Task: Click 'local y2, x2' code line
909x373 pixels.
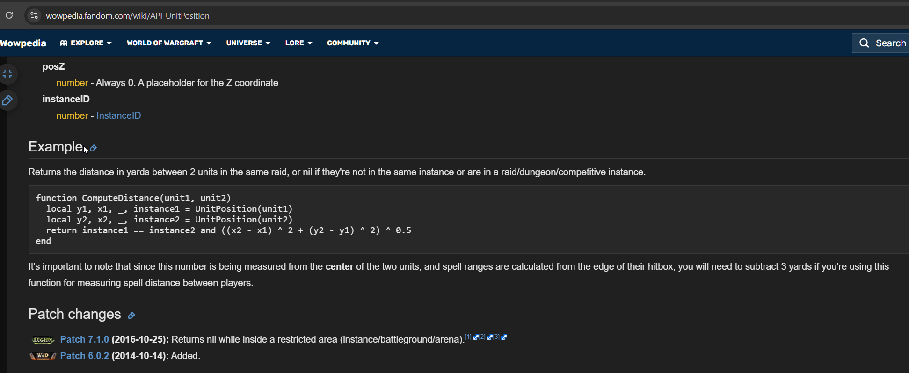Action: click(169, 220)
